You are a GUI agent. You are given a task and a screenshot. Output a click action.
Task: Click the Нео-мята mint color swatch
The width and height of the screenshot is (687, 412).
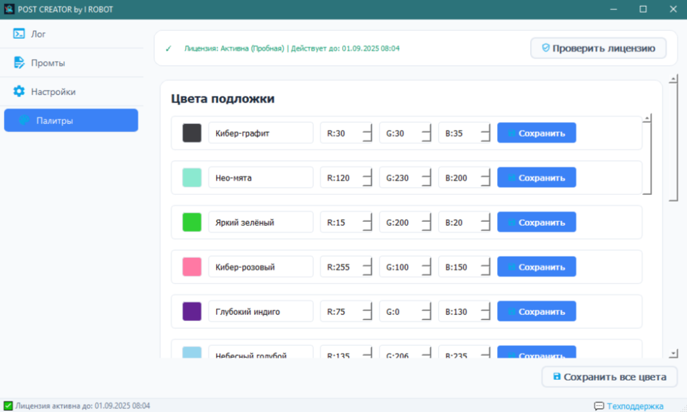tap(192, 178)
